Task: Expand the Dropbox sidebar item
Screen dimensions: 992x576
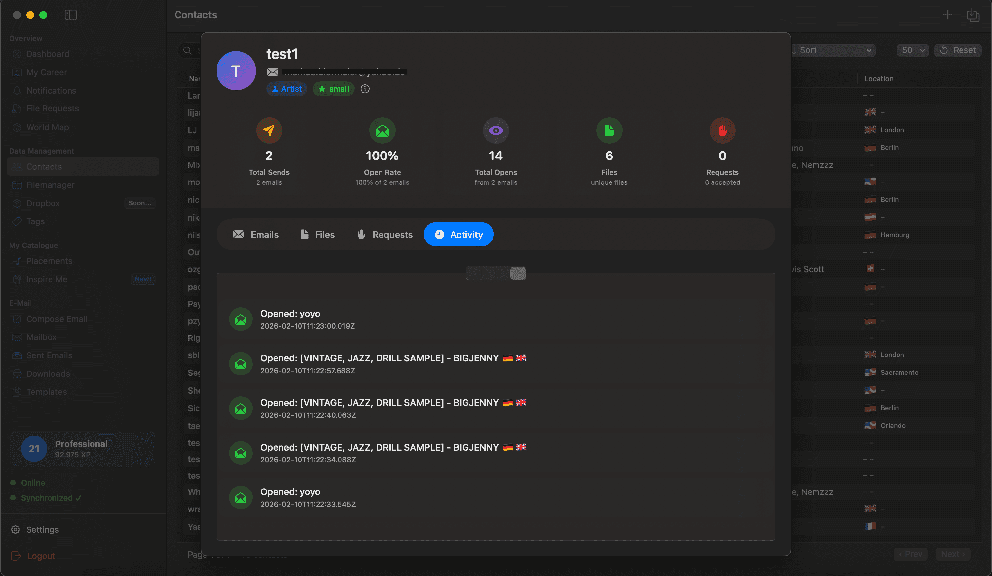Action: 43,203
